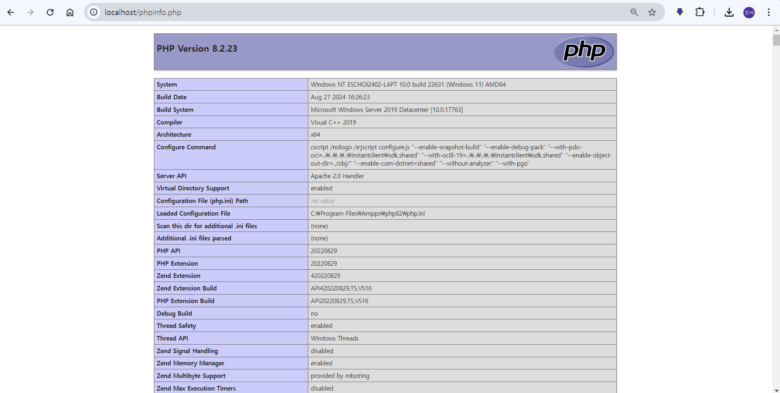This screenshot has height=393, width=780.
Task: Click the Thread API label
Action: click(x=172, y=338)
